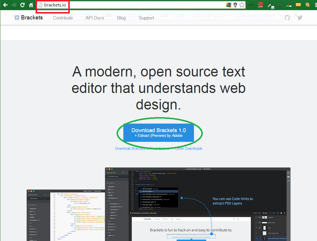Screen dimensions: 317x241
Task: Click the lightbulb icon in the AVG toolbar
Action: click(235, 5)
